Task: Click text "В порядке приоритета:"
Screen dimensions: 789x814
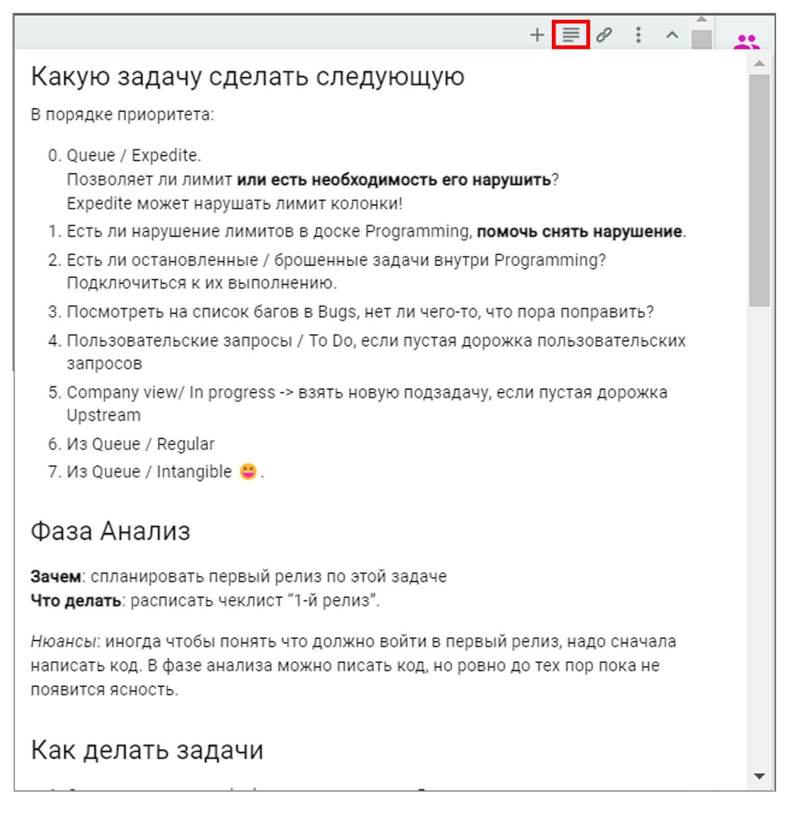Action: click(x=123, y=114)
